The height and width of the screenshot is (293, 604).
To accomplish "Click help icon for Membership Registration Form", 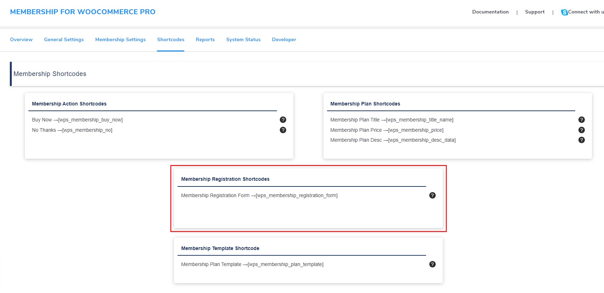I will point(432,195).
